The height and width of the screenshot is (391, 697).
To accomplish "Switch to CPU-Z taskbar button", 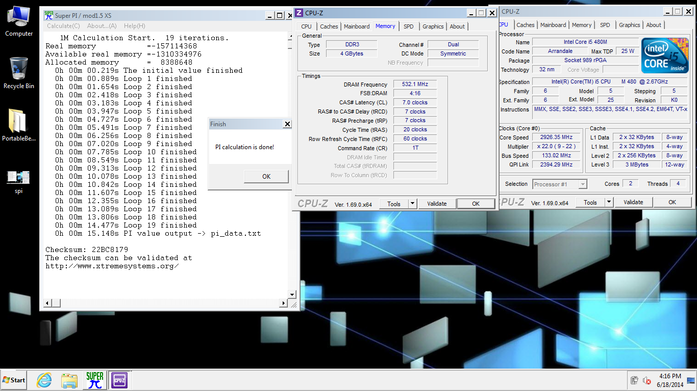I will [x=119, y=380].
